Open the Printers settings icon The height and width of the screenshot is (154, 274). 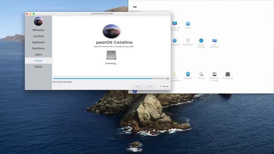[201, 74]
